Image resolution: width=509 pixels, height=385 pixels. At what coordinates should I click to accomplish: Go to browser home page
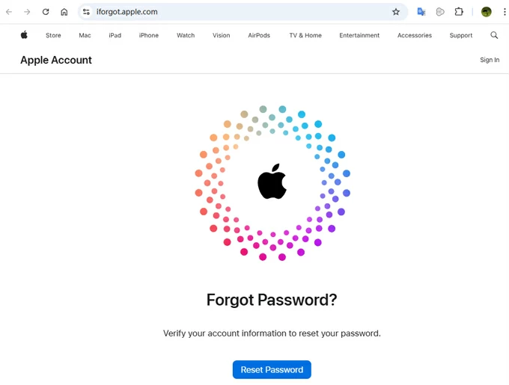coord(64,12)
